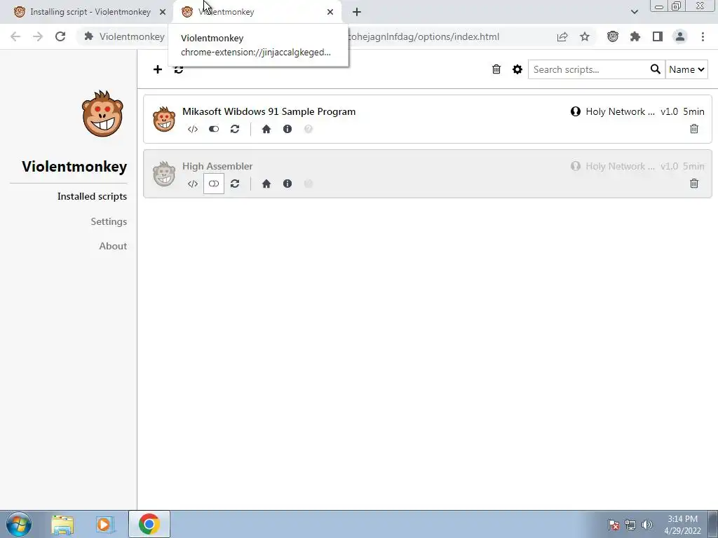
Task: Launch Windows Media Player from taskbar
Action: tap(105, 525)
